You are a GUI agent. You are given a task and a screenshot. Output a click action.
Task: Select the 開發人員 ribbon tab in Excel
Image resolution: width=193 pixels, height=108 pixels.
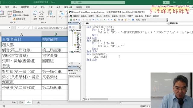click(68, 7)
